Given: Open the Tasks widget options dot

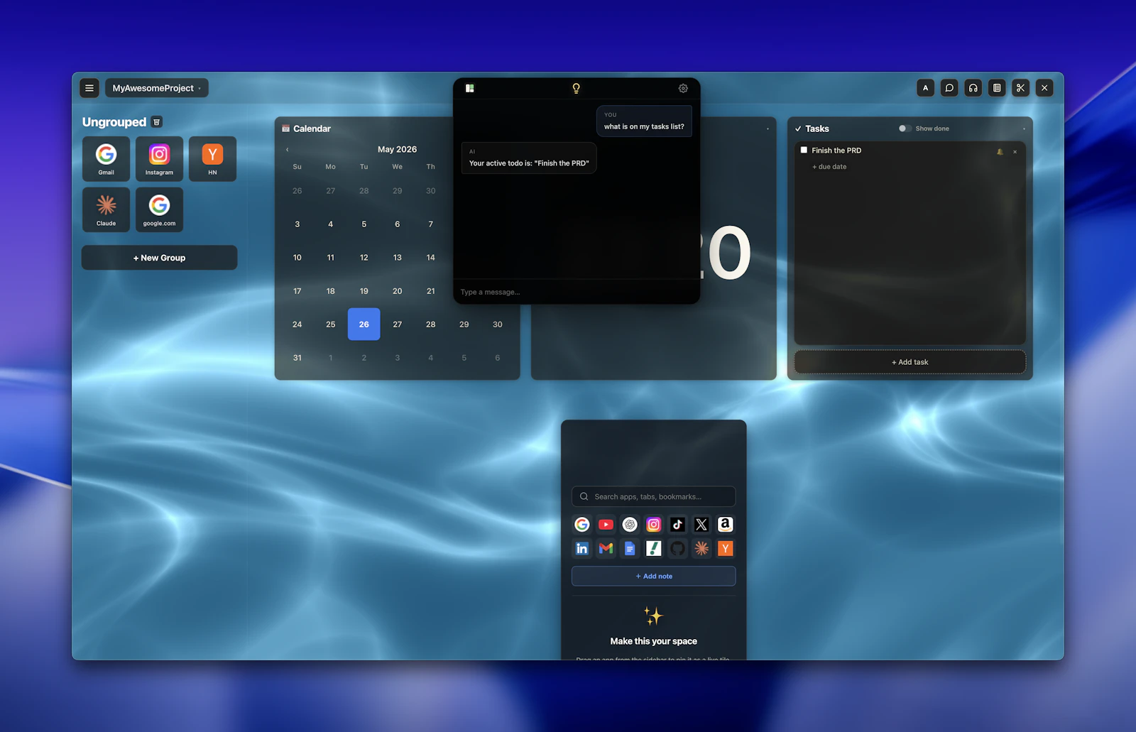Looking at the screenshot, I should point(1024,129).
